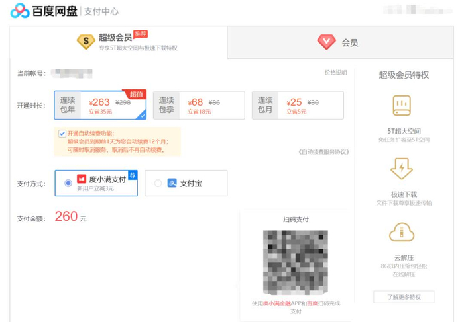Switch to the 会员 tab
Screen dimensions: 464x322
[340, 42]
